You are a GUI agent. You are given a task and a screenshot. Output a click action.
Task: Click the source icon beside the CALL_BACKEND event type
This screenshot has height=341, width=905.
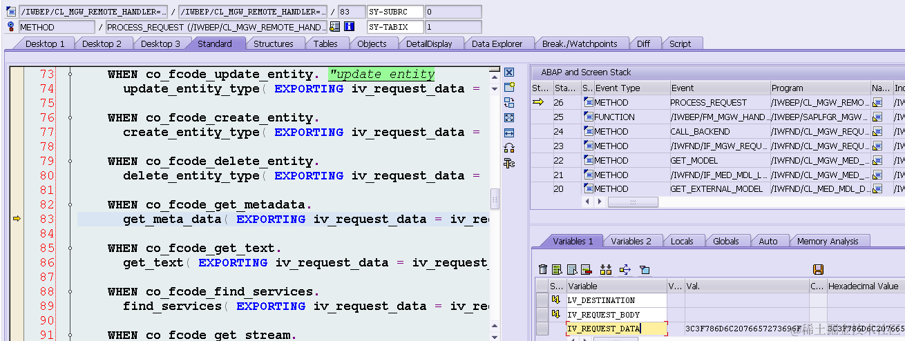589,131
